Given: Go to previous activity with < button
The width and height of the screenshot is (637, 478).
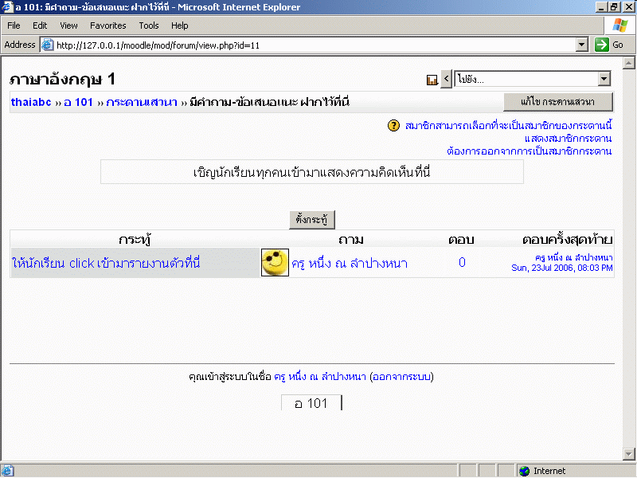Looking at the screenshot, I should 446,78.
